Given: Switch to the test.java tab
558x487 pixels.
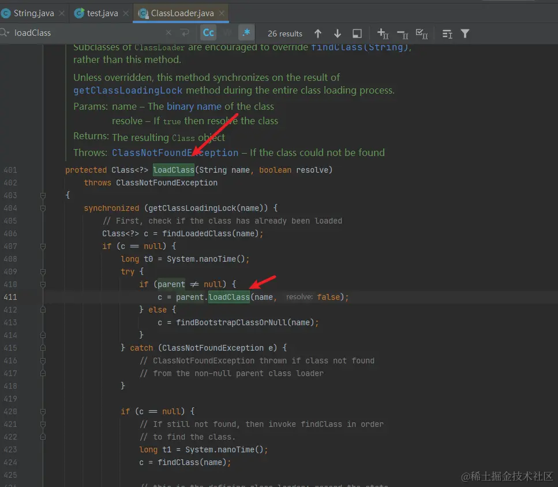Looking at the screenshot, I should [102, 13].
